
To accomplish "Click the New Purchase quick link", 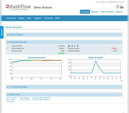I will [25, 100].
